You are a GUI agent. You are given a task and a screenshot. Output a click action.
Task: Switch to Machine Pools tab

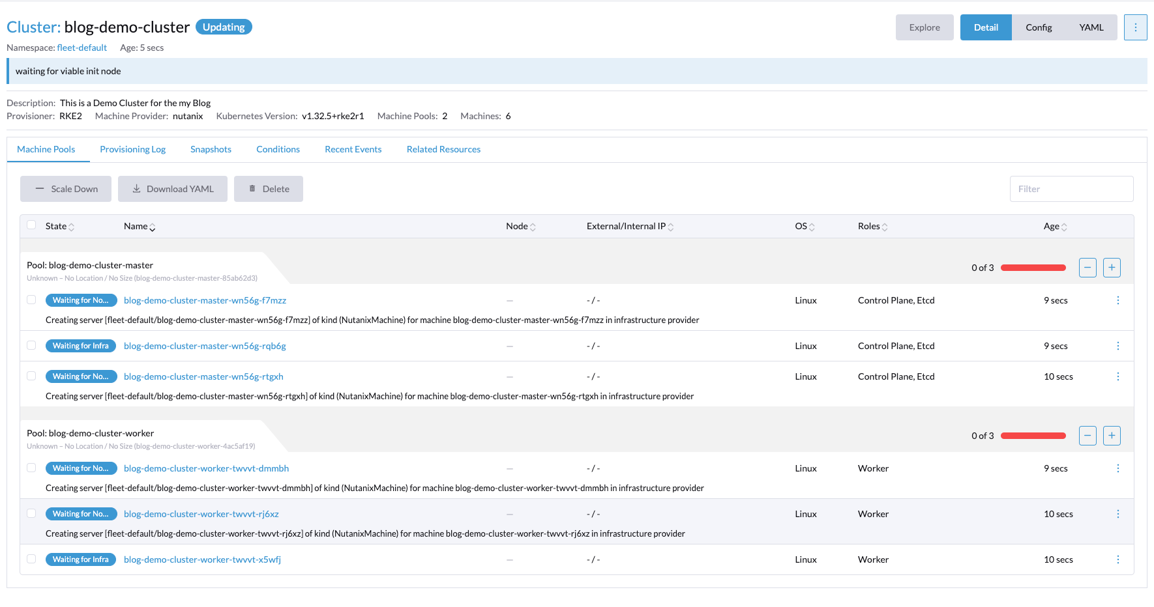[x=46, y=149]
